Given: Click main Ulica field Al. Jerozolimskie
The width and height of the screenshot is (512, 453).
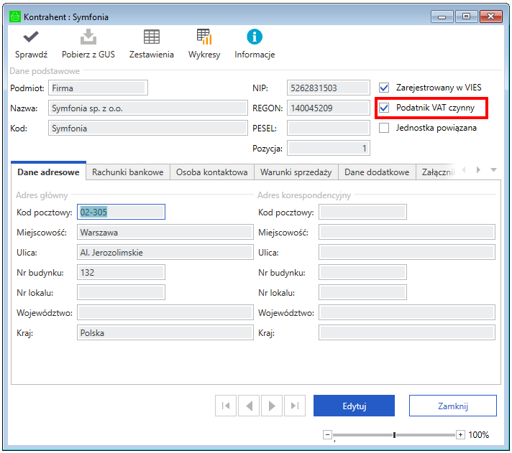Looking at the screenshot, I should (x=165, y=252).
